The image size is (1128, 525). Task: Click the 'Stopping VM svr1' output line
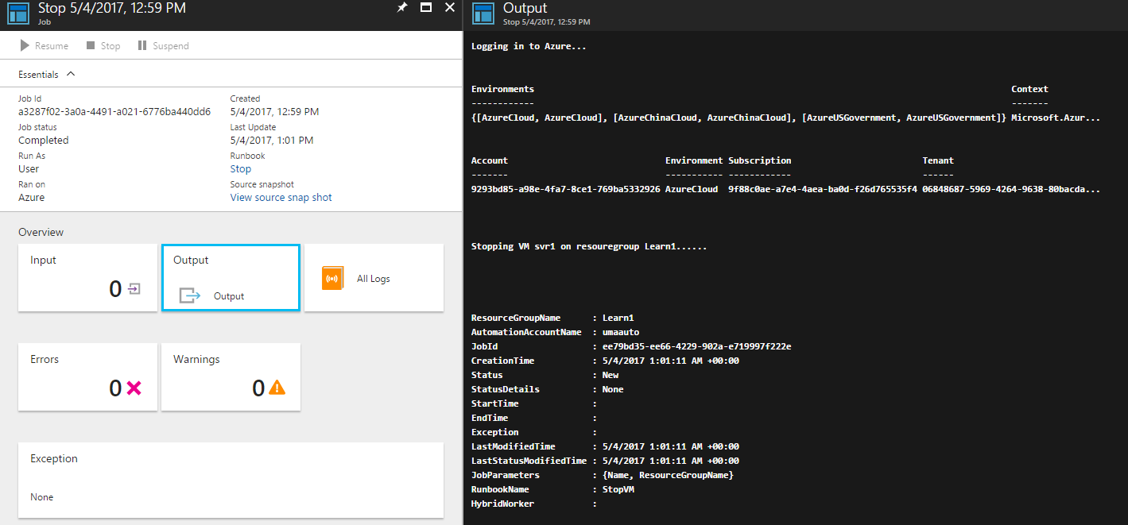[589, 246]
